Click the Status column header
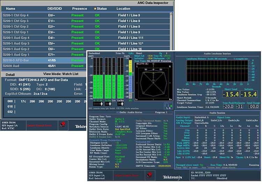Viewport: 262px width, 185px height. (x=102, y=8)
